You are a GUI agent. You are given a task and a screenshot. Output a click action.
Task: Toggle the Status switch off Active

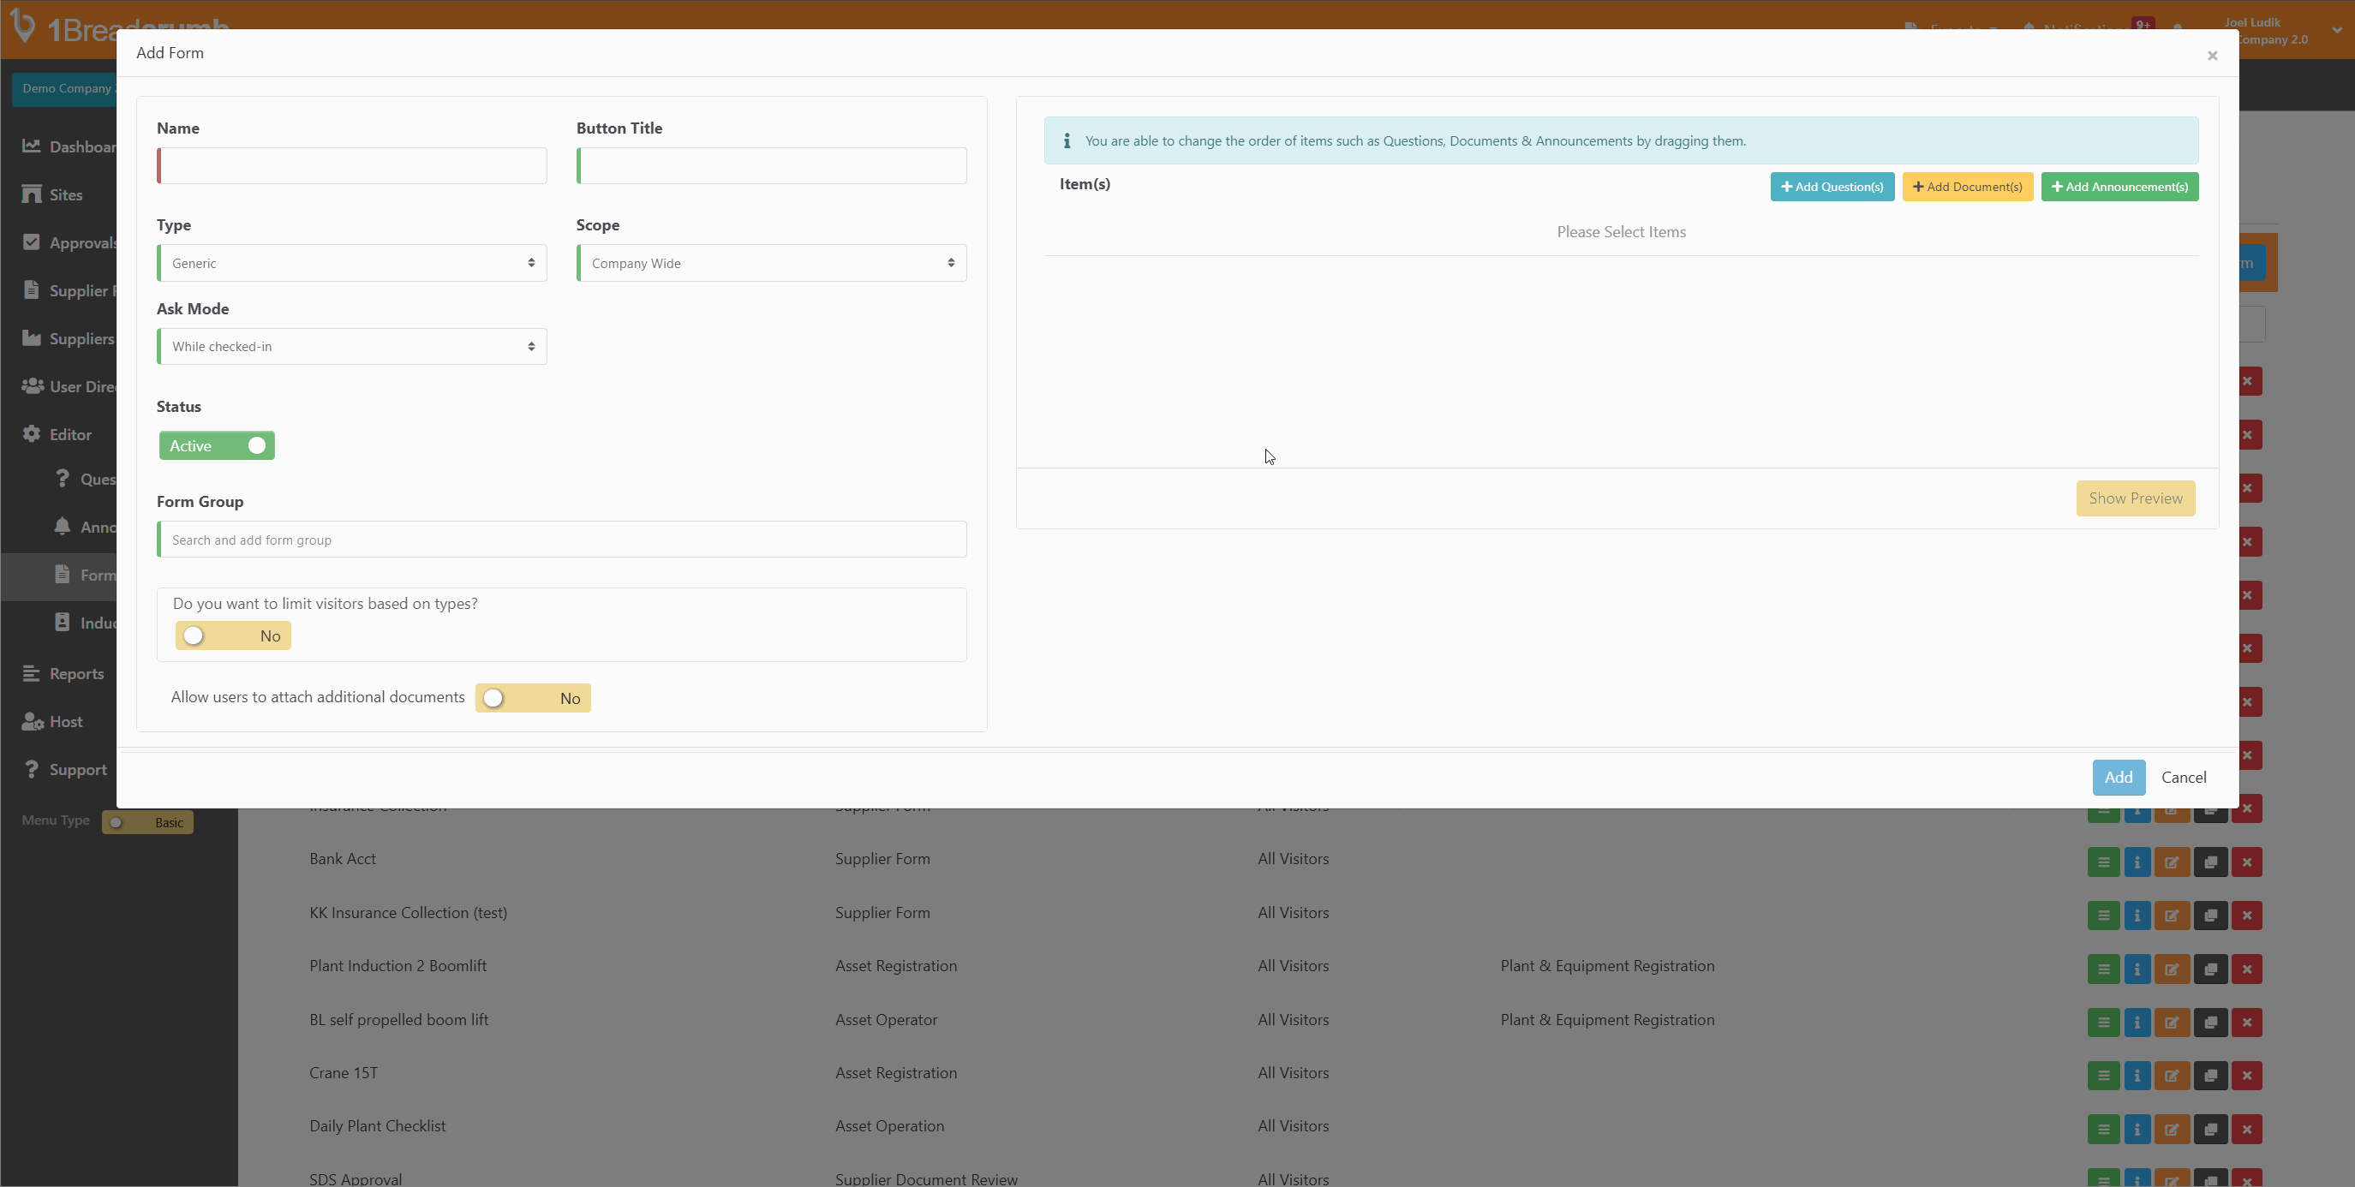tap(217, 445)
